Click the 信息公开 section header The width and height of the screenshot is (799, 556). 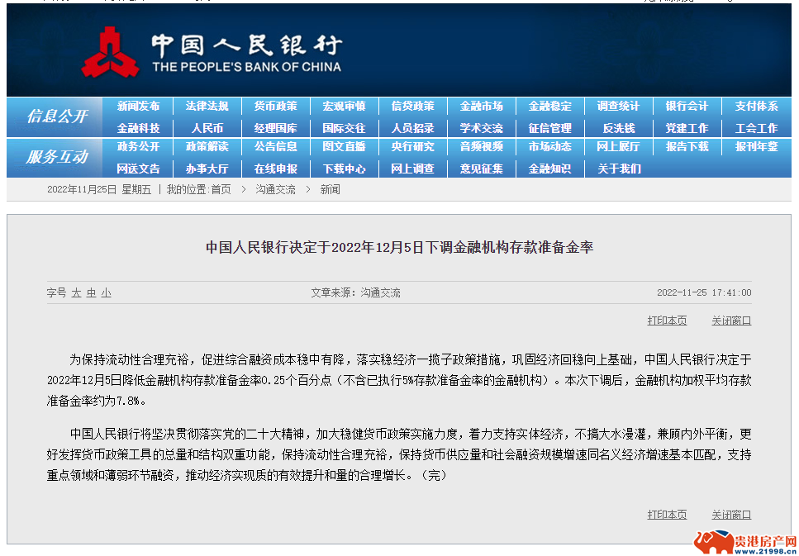[56, 116]
